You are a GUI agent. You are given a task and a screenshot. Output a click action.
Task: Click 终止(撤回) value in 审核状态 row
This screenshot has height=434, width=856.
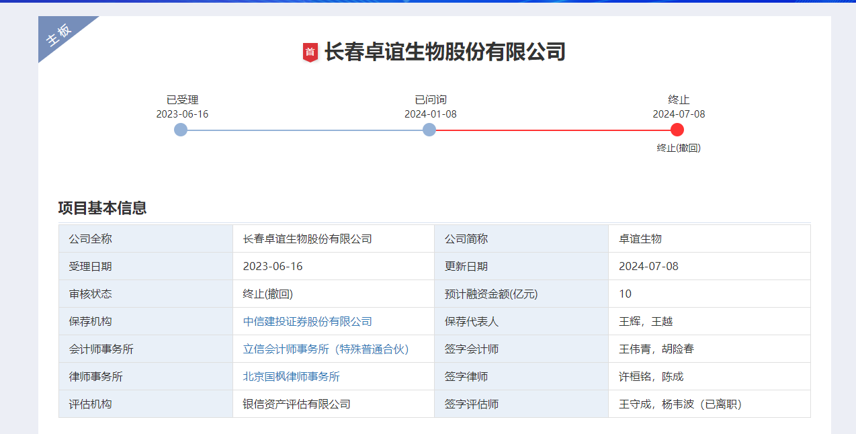pyautogui.click(x=333, y=294)
